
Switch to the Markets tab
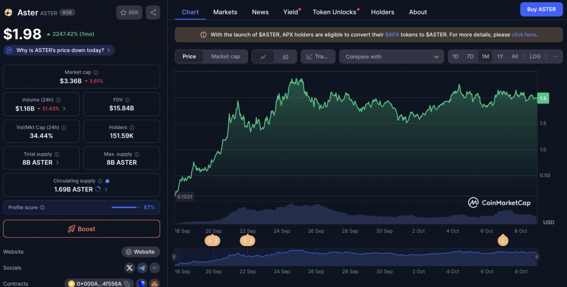(225, 12)
